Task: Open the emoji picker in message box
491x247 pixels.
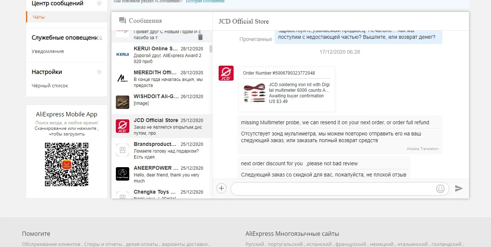Action: click(440, 189)
